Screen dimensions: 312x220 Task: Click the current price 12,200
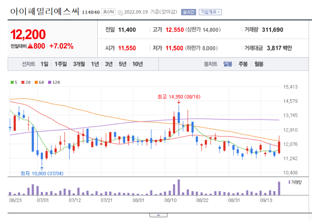28,35
